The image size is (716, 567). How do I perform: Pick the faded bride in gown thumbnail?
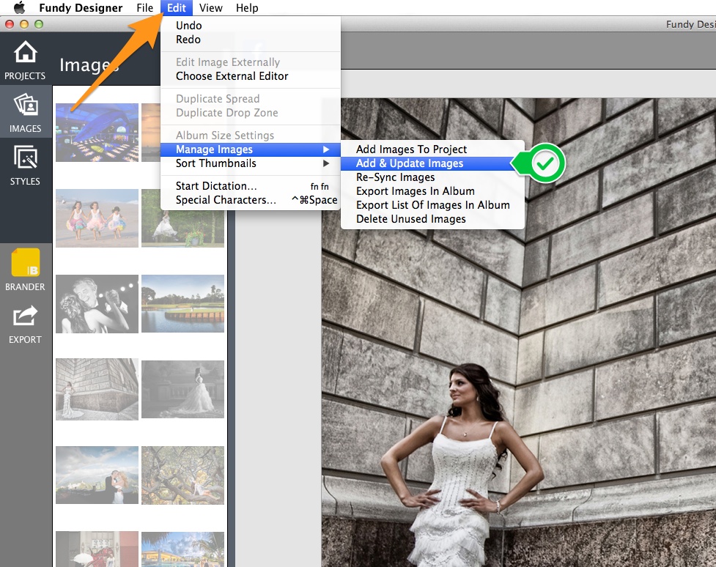coord(182,389)
